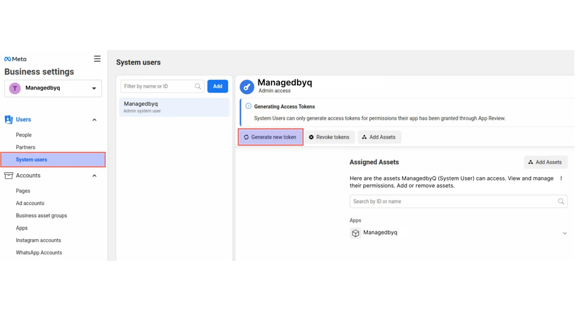The image size is (580, 326).
Task: Click the Users section icon
Action: point(9,120)
